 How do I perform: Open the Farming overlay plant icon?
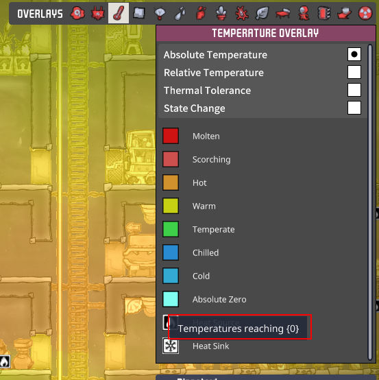coord(221,13)
